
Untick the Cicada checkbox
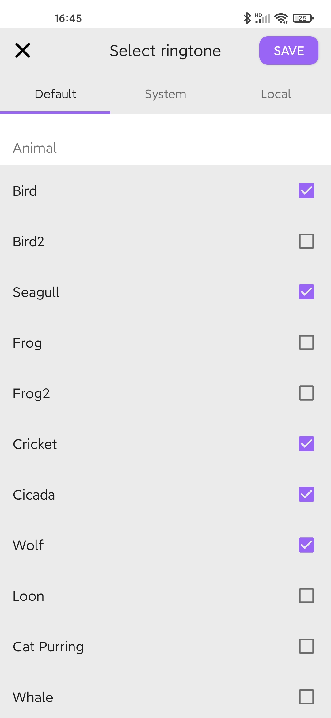tap(306, 494)
